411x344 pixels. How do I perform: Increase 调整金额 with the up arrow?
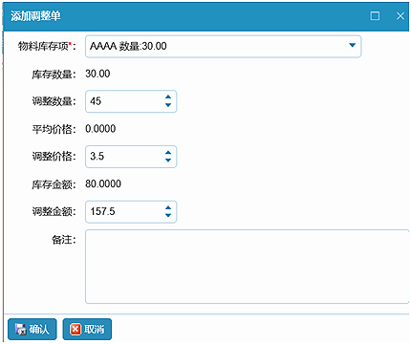tap(168, 207)
